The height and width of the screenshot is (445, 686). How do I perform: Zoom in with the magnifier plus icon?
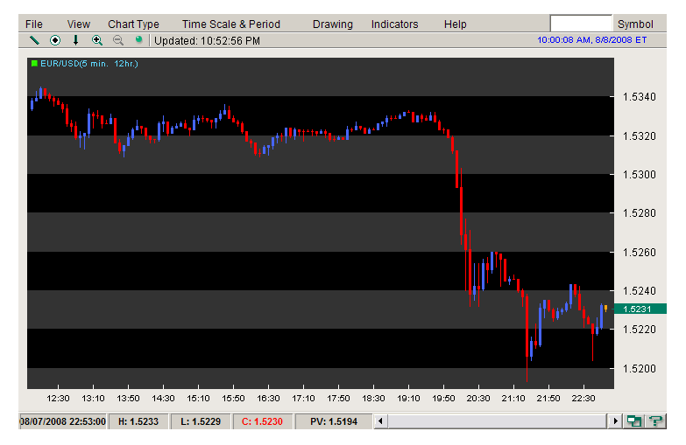tap(97, 40)
